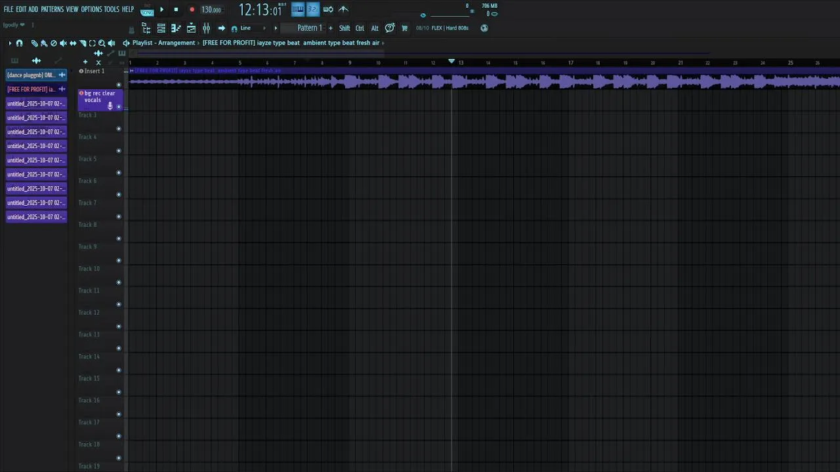840x472 pixels.
Task: Select the Zoom magnifier tool
Action: [x=102, y=43]
